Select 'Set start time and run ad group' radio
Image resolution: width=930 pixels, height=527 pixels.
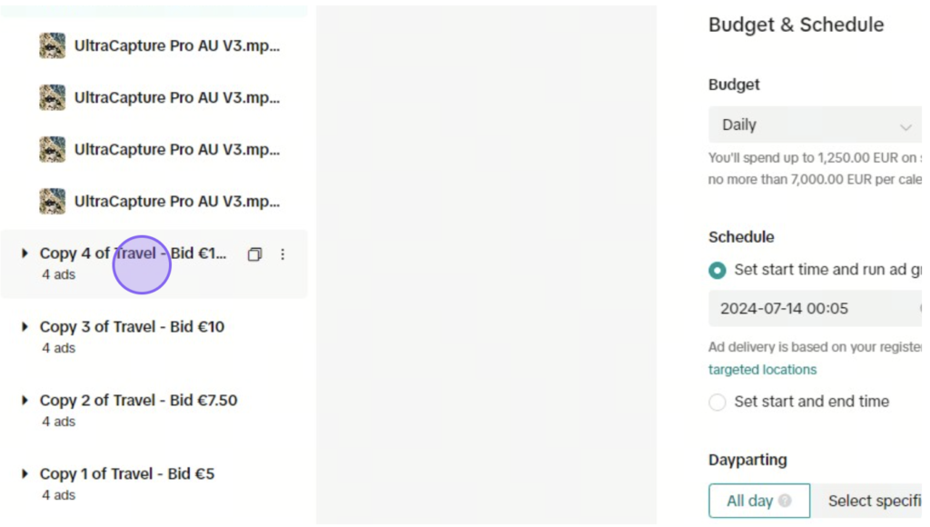(717, 270)
